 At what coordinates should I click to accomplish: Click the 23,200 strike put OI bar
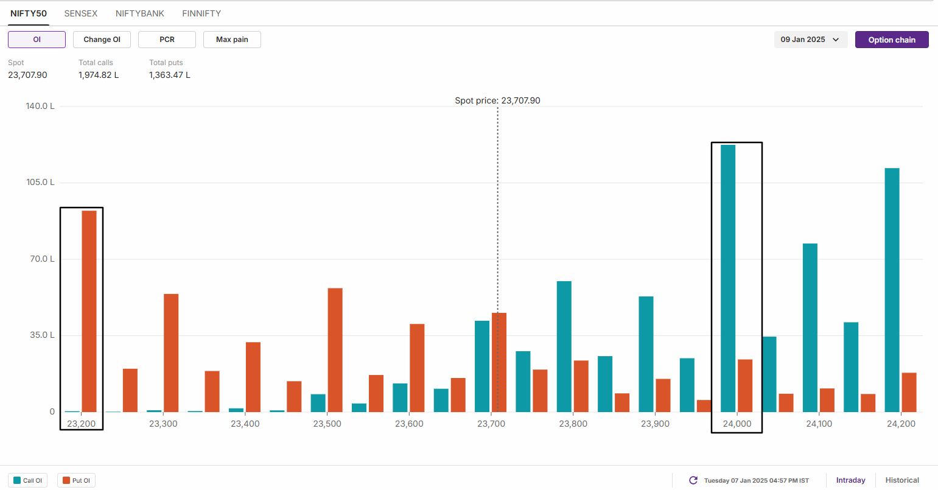coord(89,311)
